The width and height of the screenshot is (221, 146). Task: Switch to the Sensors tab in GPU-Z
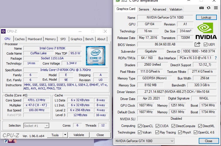pyautogui.click(x=144, y=9)
